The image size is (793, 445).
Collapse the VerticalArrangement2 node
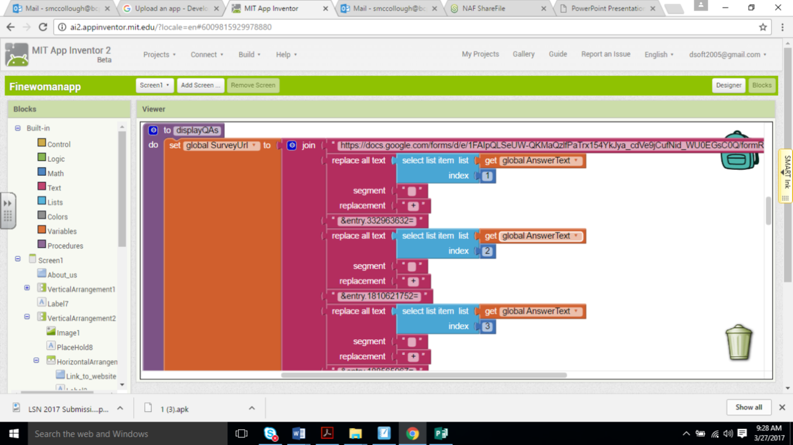27,317
